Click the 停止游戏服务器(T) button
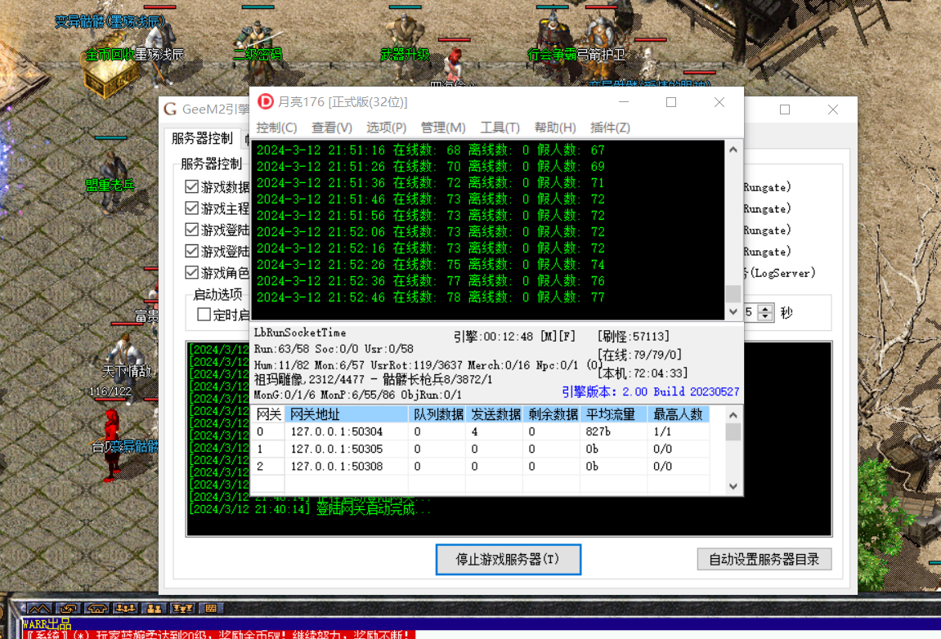941x639 pixels. point(509,559)
